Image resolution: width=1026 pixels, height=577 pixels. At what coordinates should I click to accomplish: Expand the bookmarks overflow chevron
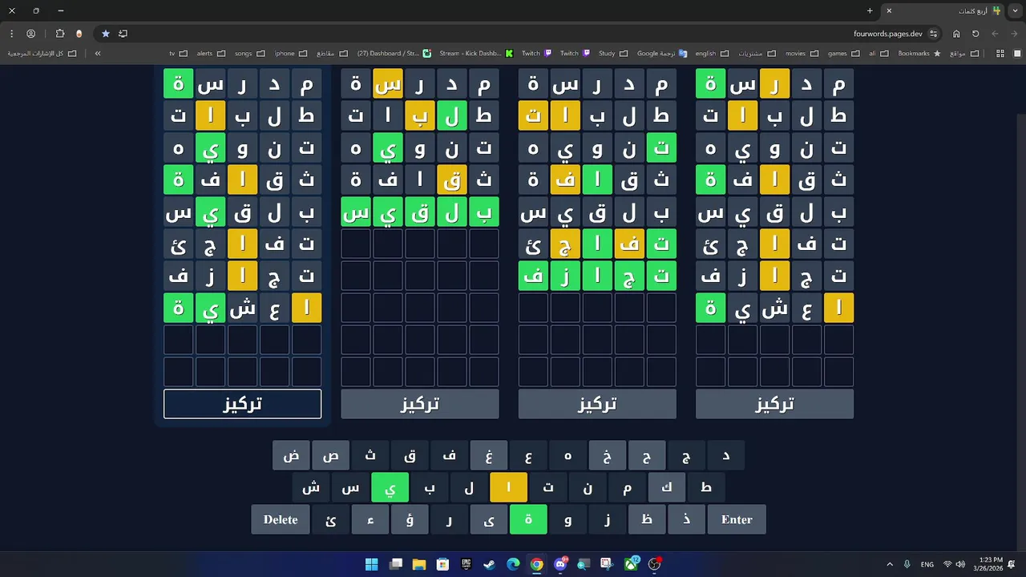click(x=98, y=54)
